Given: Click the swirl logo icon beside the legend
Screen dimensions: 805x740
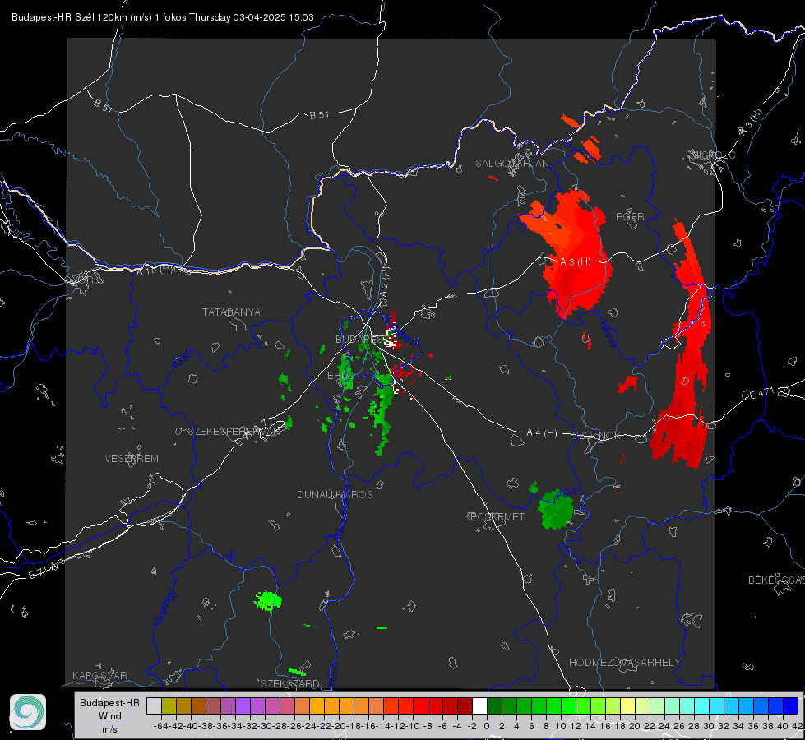Looking at the screenshot, I should 28,712.
